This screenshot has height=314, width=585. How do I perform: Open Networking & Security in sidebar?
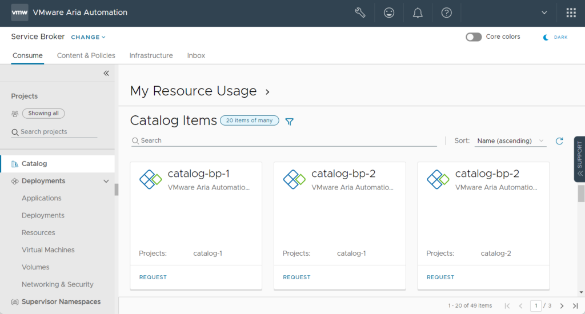58,284
